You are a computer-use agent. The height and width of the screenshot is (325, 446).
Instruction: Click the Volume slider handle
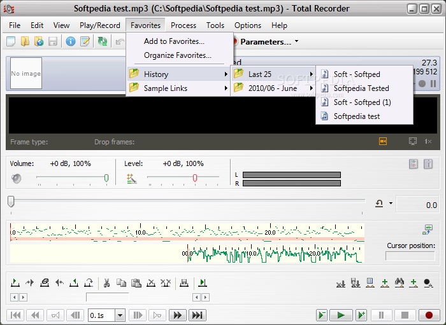[106, 178]
